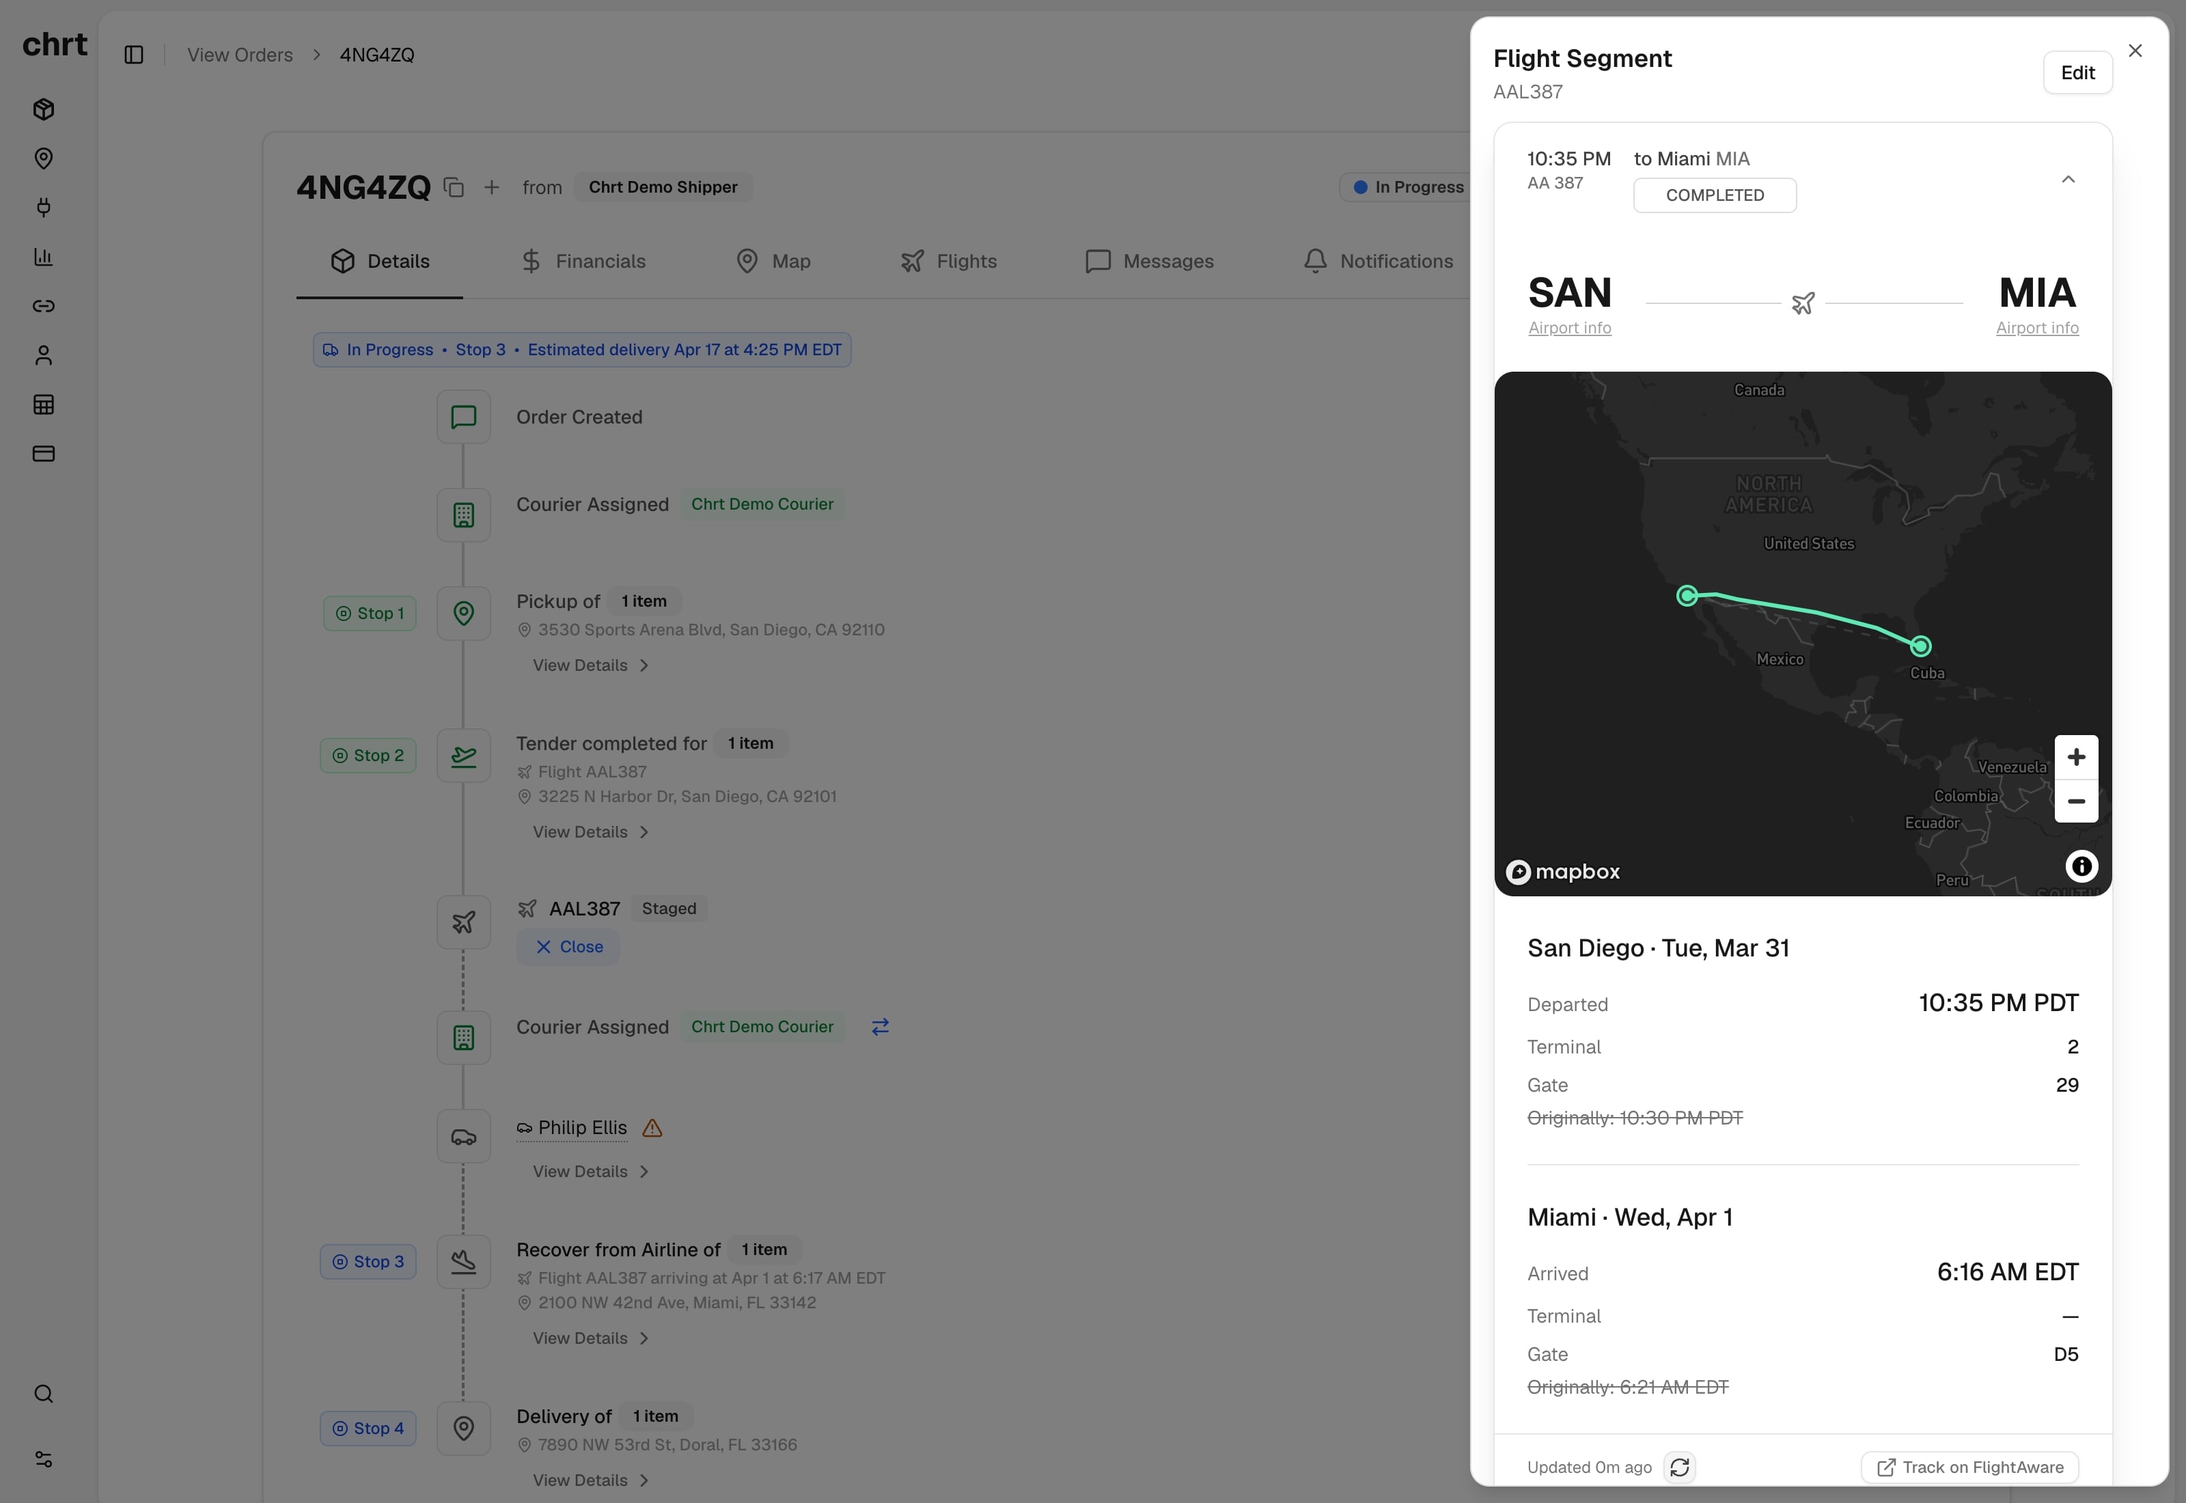Viewport: 2186px width, 1503px height.
Task: Click the In Progress status badge
Action: click(1407, 187)
